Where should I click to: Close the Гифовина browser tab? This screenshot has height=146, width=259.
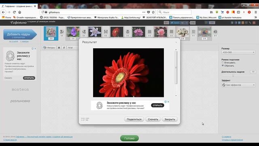coord(35,6)
